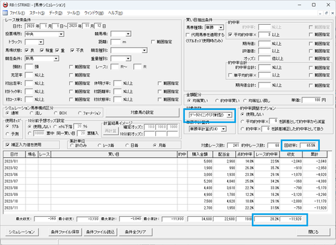
Task: Close the inner simulation child window
Action: pyautogui.click(x=333, y=13)
